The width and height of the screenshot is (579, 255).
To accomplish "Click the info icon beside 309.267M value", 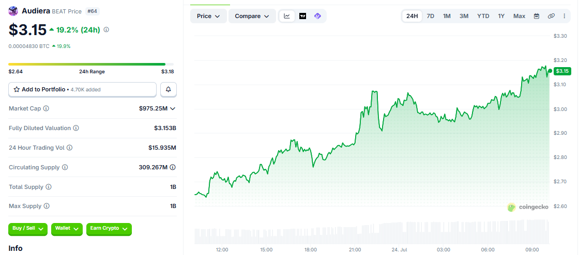I will click(x=173, y=167).
